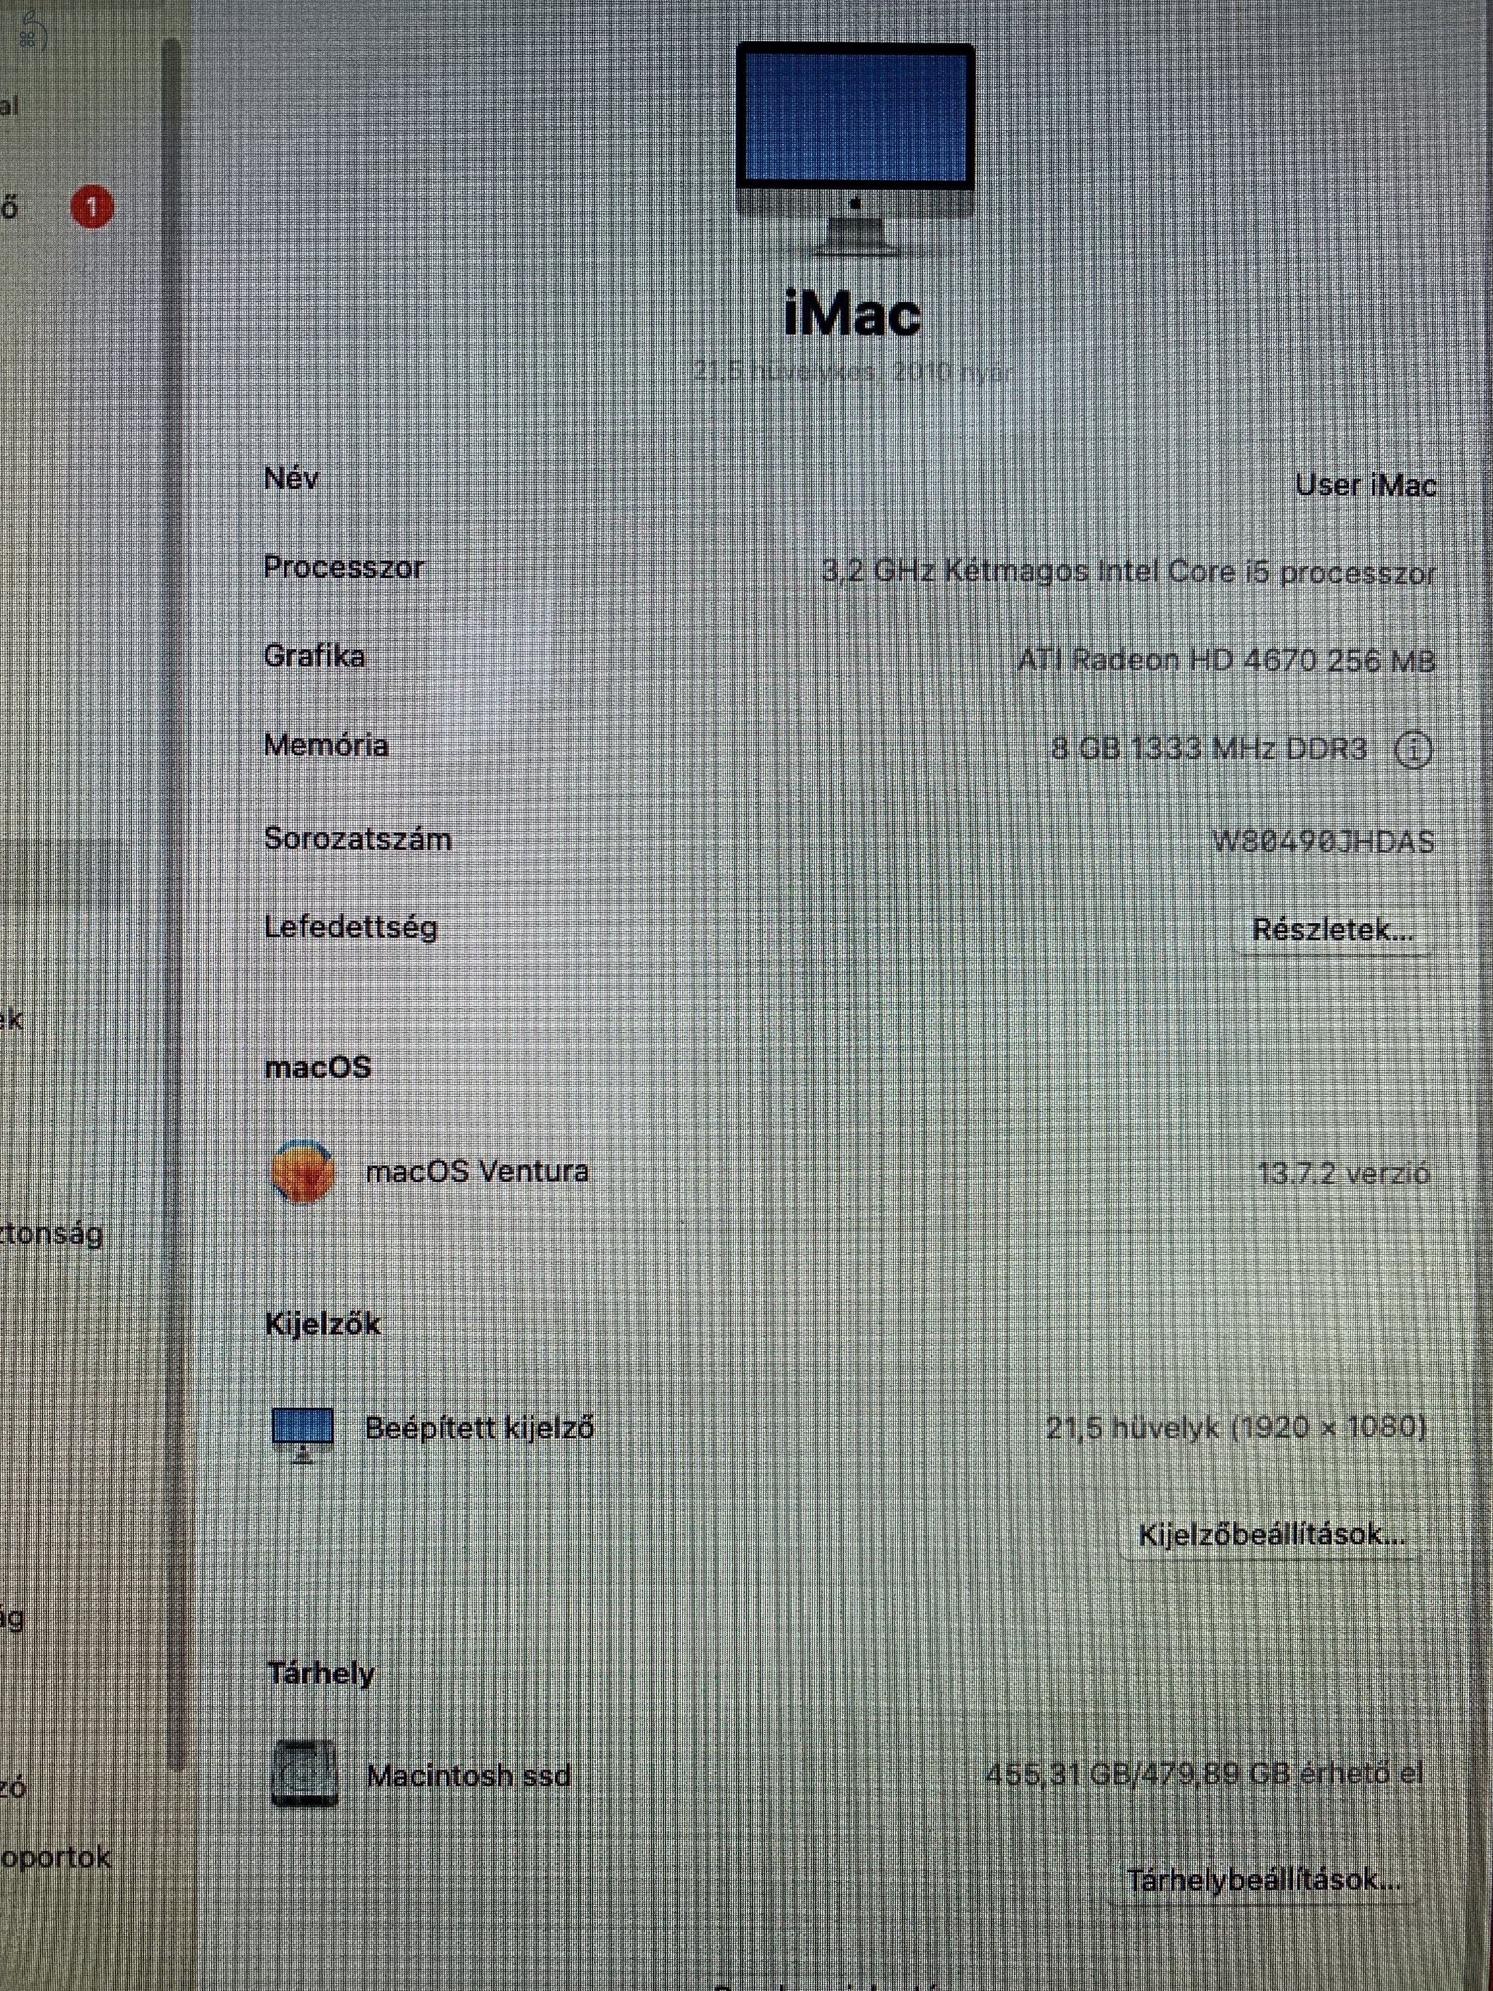Click the large iMac picture at top
1493x1991 pixels.
point(855,149)
